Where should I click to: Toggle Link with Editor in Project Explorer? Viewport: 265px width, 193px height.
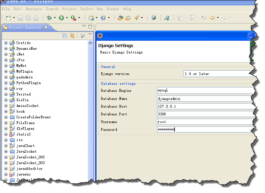[72, 36]
